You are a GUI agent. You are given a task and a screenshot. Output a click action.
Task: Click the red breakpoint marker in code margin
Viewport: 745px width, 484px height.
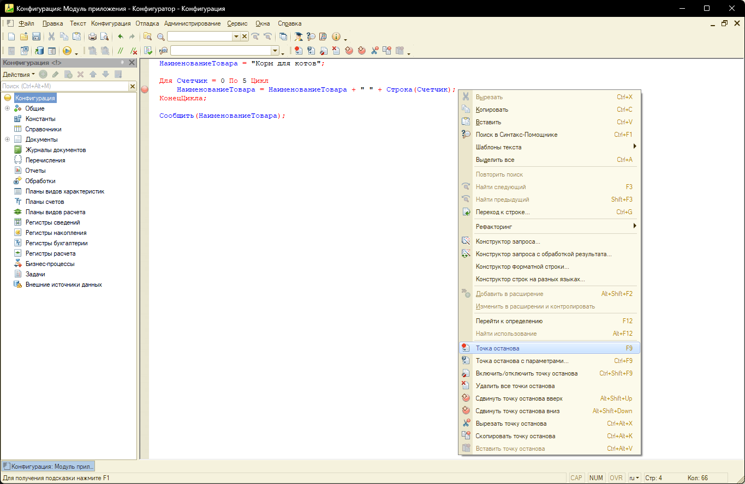(145, 89)
